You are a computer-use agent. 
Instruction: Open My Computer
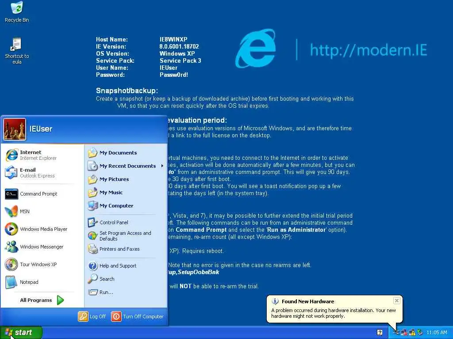click(126, 206)
